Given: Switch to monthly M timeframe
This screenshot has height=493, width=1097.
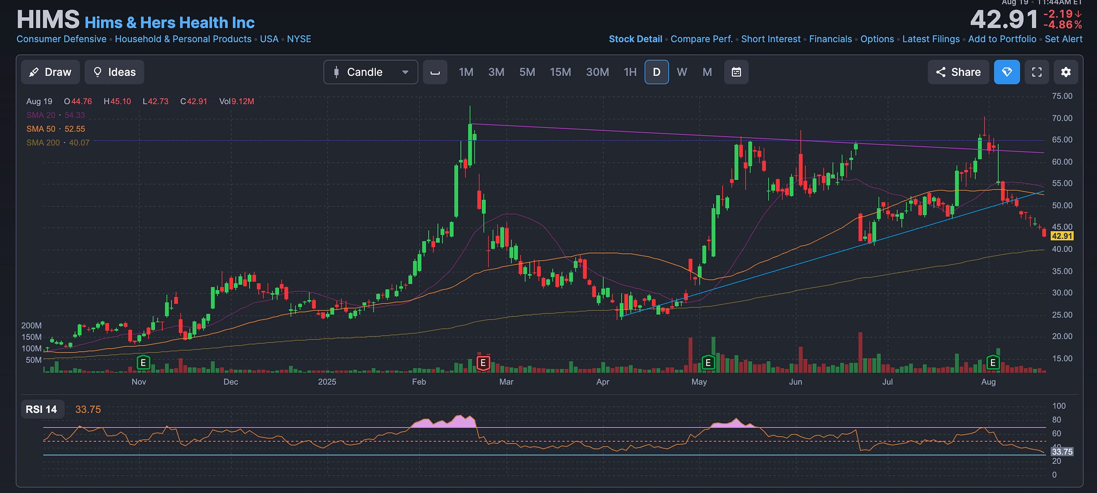Looking at the screenshot, I should [707, 72].
